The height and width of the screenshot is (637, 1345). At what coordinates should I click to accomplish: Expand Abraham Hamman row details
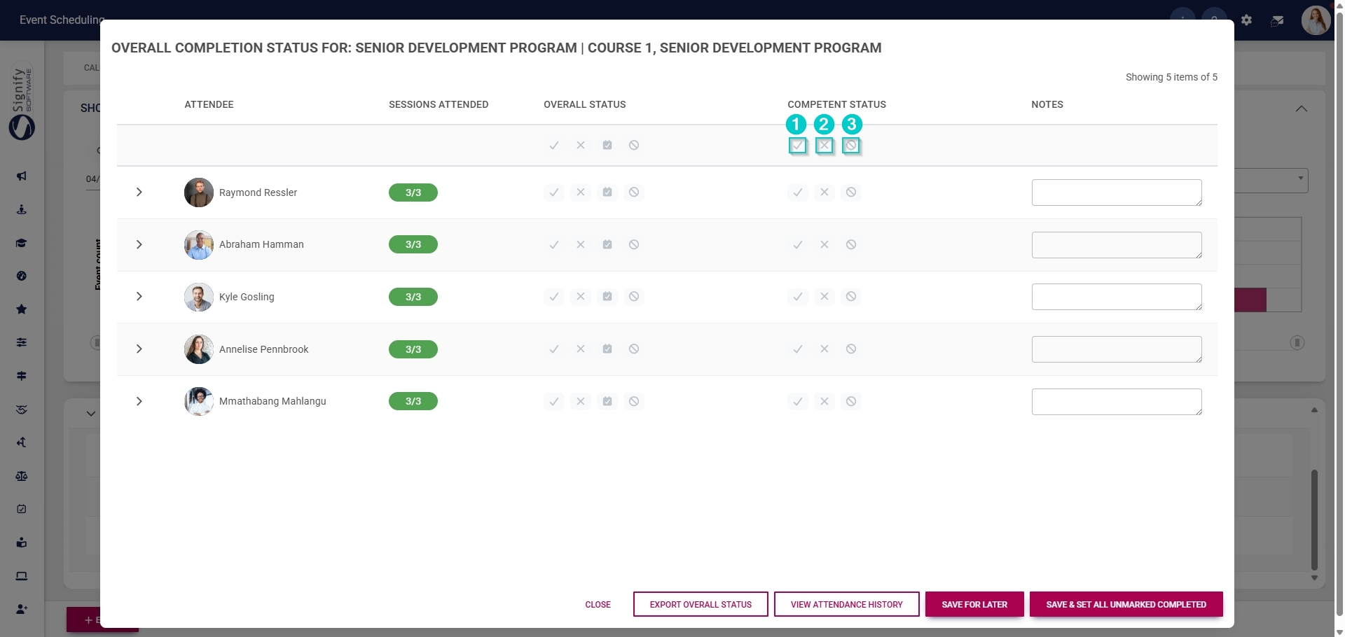(x=139, y=245)
